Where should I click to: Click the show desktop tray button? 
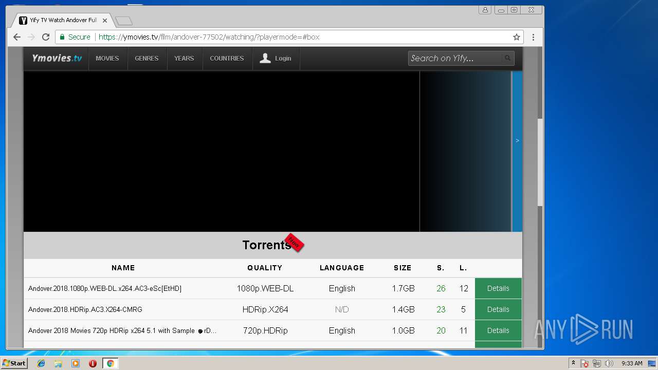pos(652,363)
